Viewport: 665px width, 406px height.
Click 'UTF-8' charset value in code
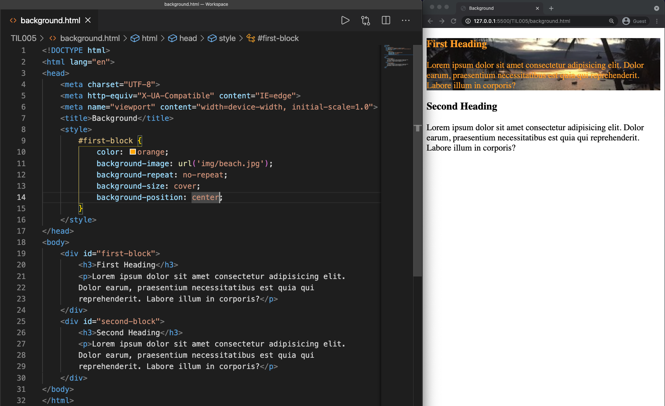point(140,84)
